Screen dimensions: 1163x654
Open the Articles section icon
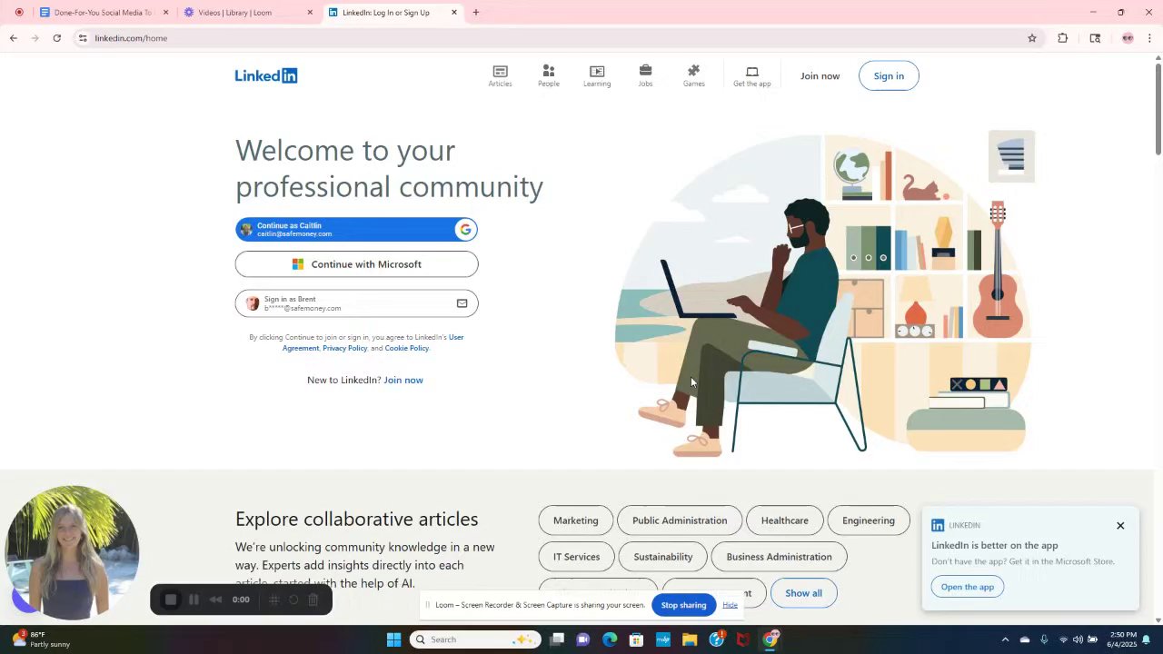tap(500, 71)
